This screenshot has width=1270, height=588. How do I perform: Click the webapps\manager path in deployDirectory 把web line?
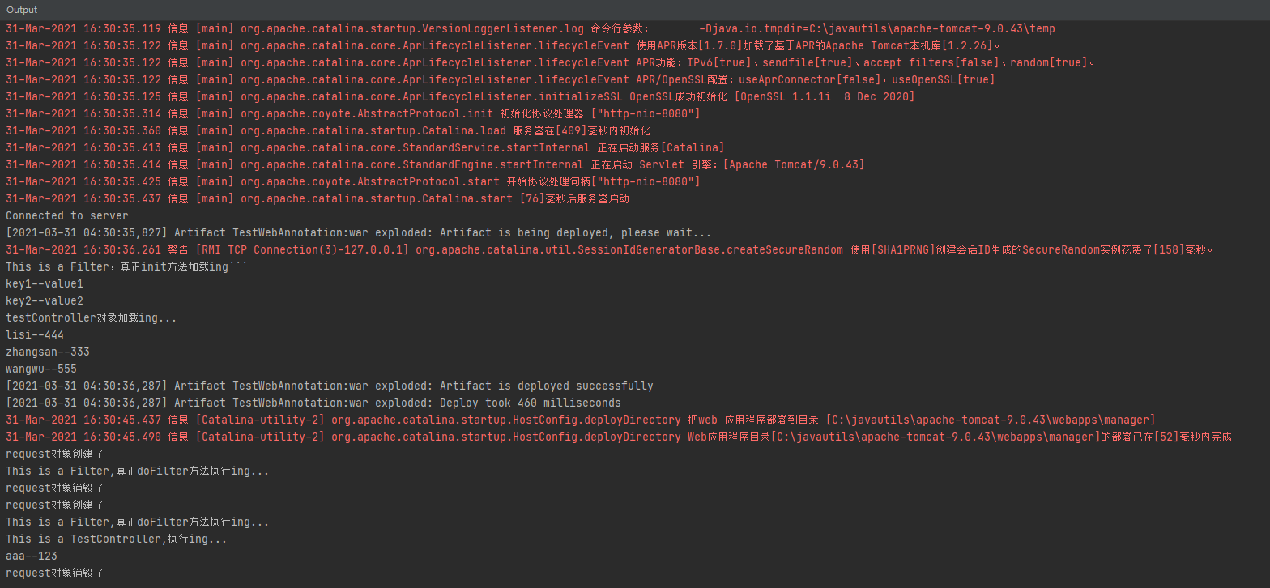pyautogui.click(x=991, y=420)
